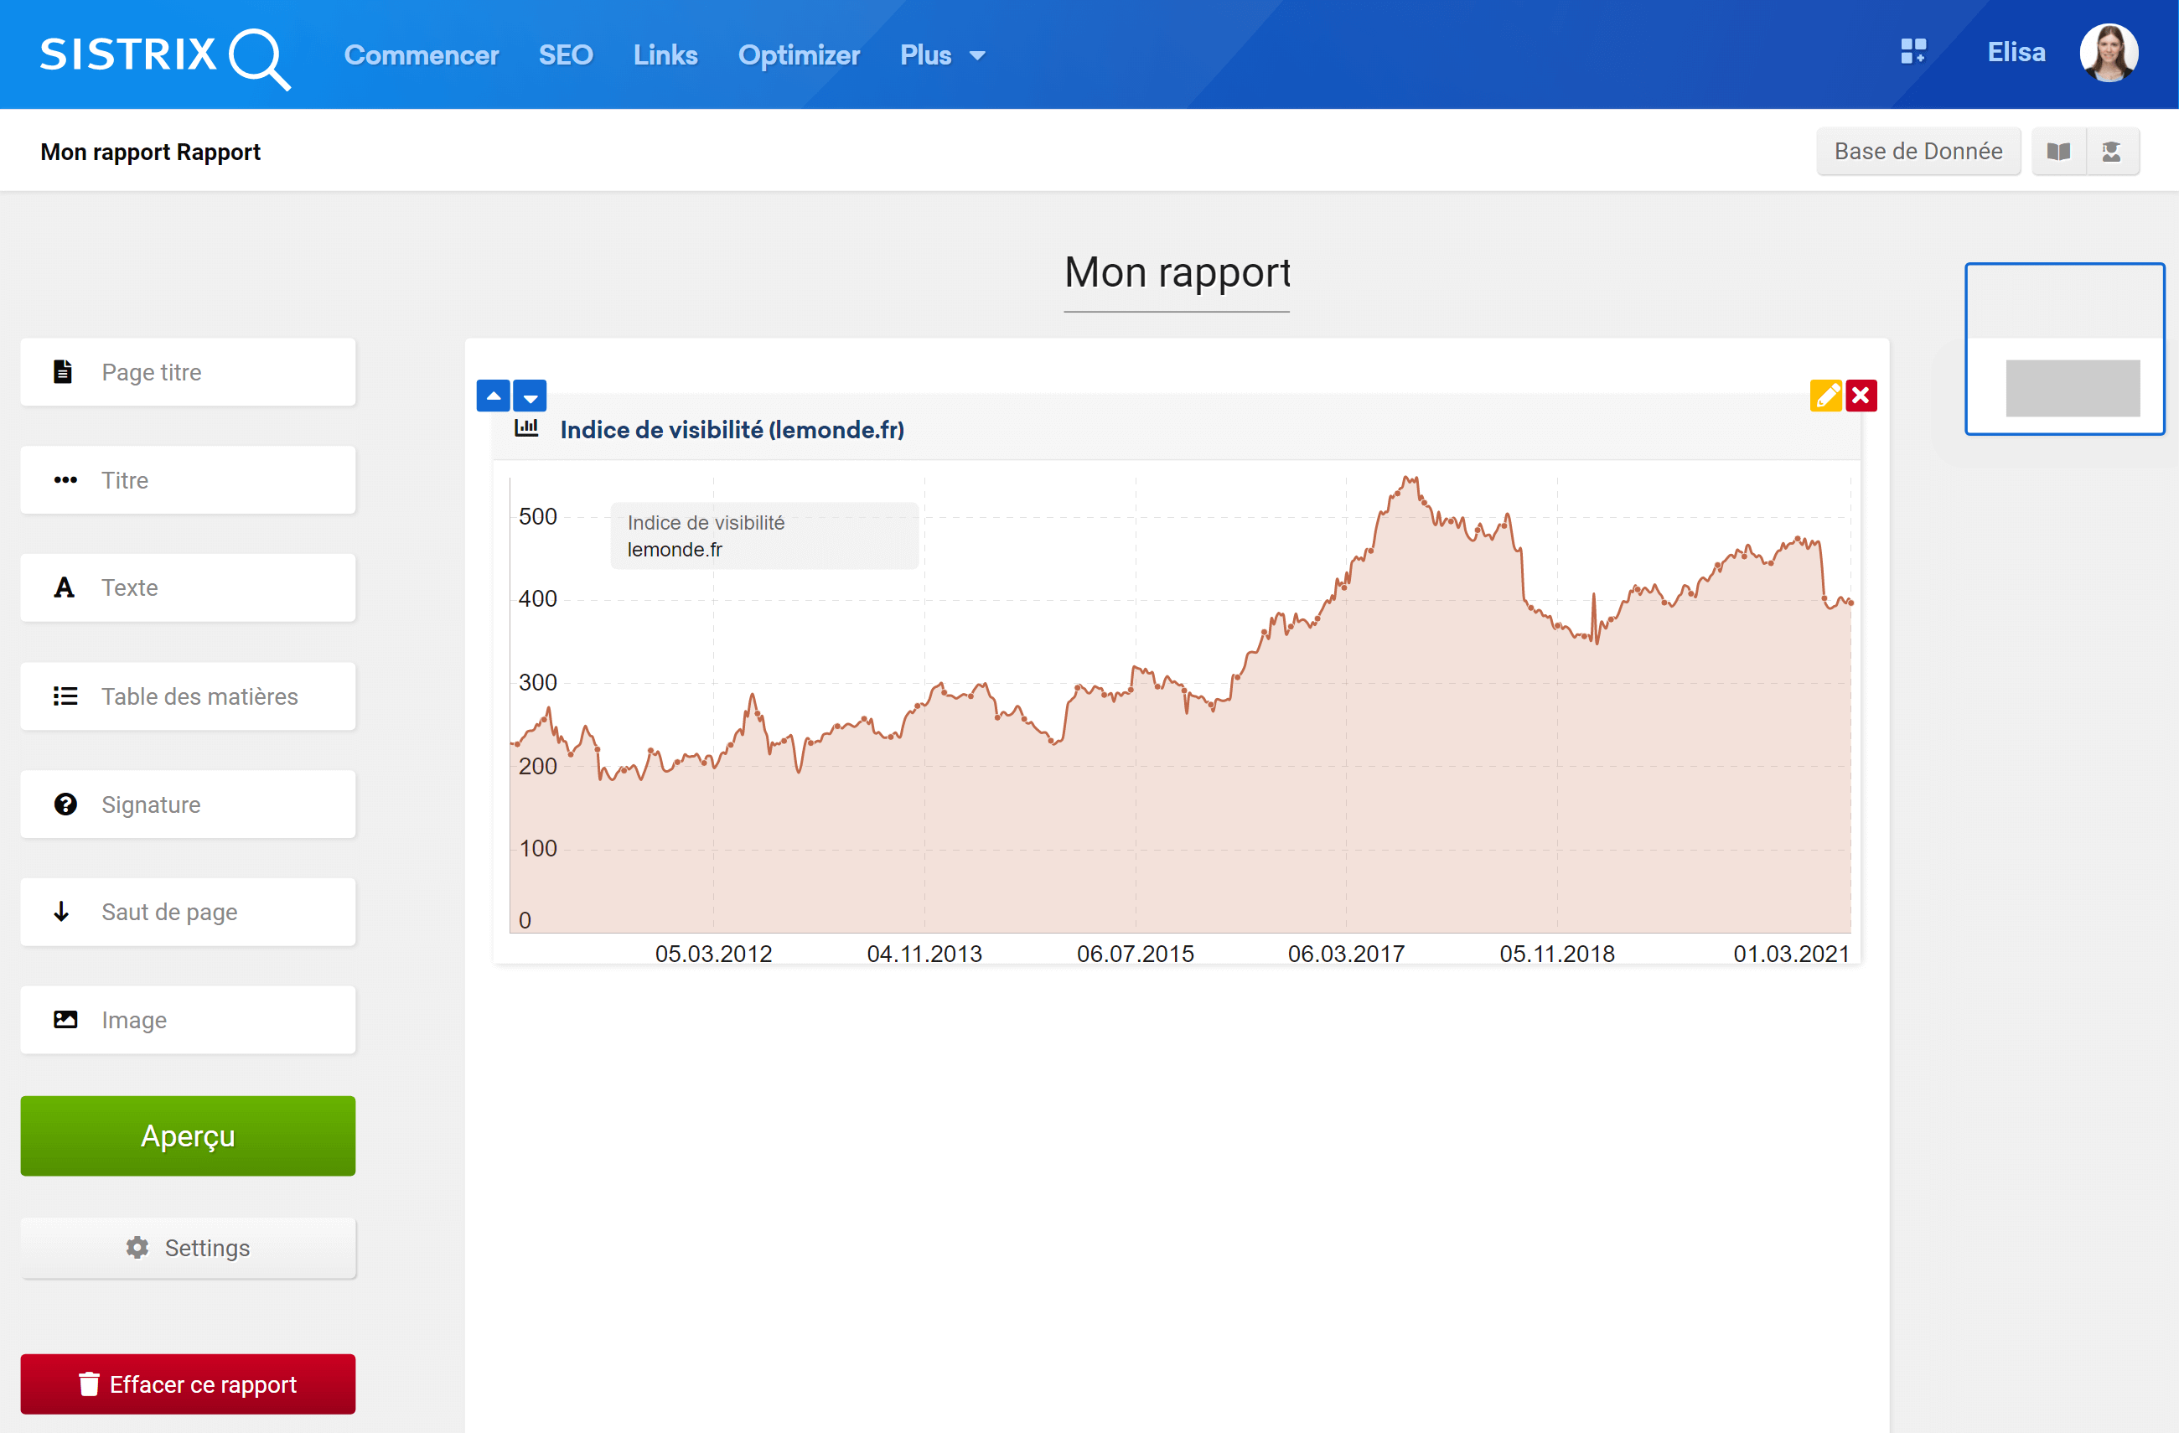This screenshot has width=2179, height=1433.
Task: Edit chart with yellow pencil icon
Action: point(1825,396)
